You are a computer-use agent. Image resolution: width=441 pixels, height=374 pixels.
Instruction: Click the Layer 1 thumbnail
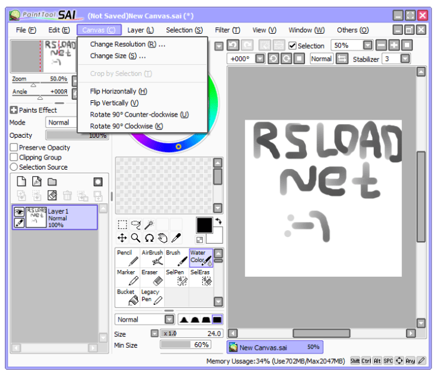tap(36, 217)
